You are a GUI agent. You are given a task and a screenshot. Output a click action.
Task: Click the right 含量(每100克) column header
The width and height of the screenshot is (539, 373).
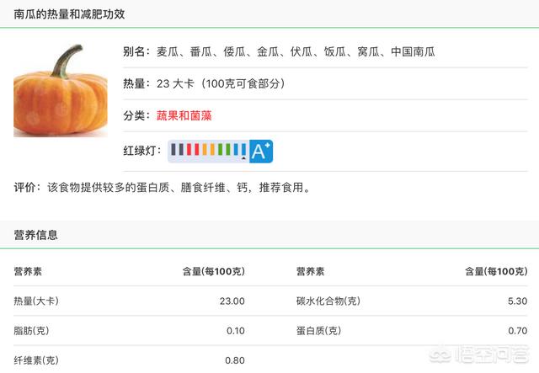click(495, 271)
